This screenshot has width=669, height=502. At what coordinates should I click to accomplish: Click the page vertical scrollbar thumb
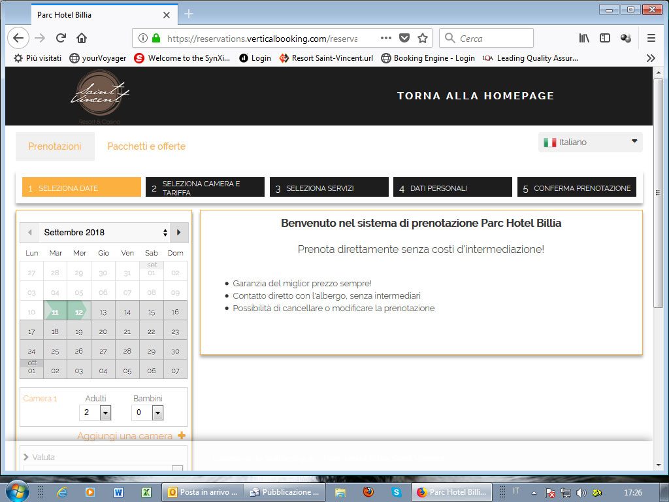(658, 192)
